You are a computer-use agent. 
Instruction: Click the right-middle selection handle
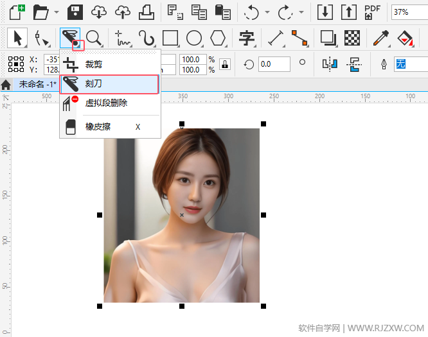point(263,215)
